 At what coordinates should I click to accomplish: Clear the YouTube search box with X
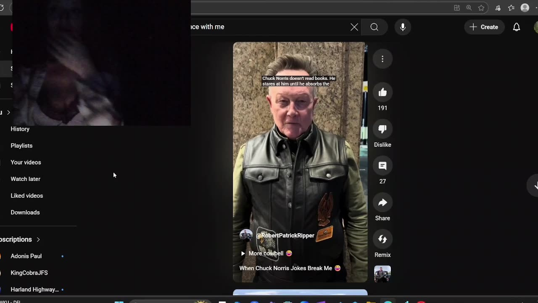pos(354,27)
